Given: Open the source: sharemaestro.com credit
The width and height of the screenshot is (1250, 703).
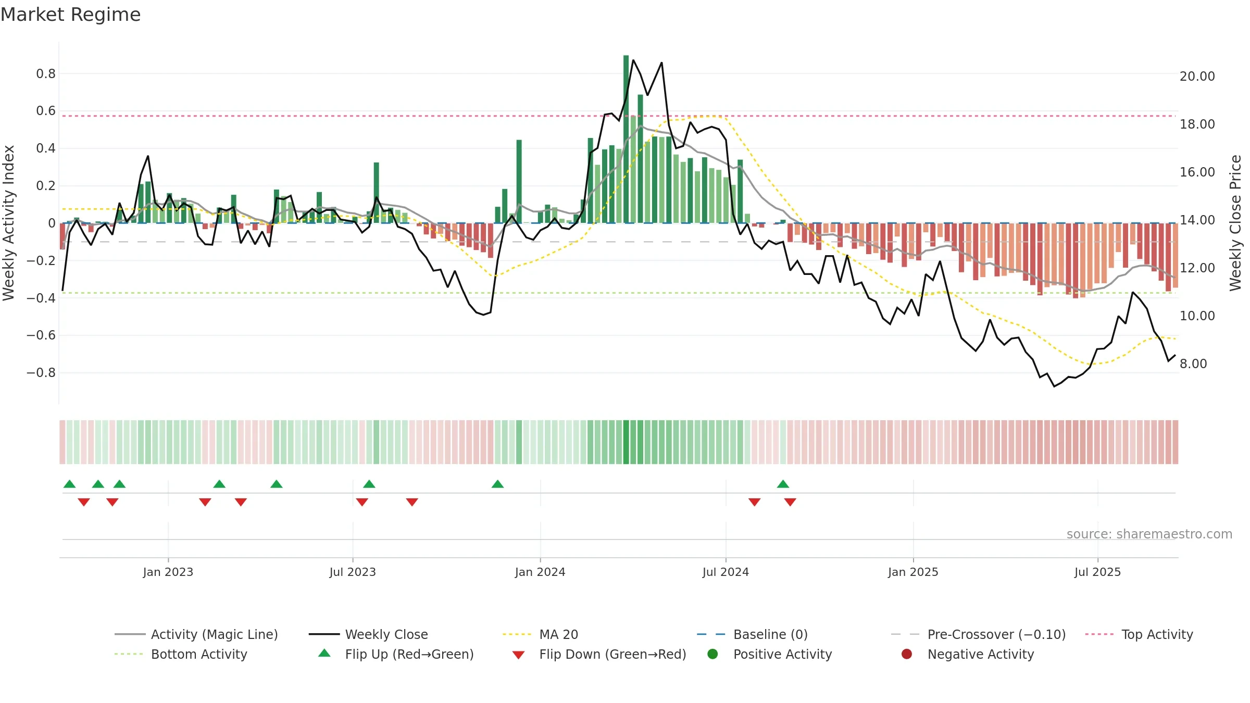Looking at the screenshot, I should point(1149,534).
